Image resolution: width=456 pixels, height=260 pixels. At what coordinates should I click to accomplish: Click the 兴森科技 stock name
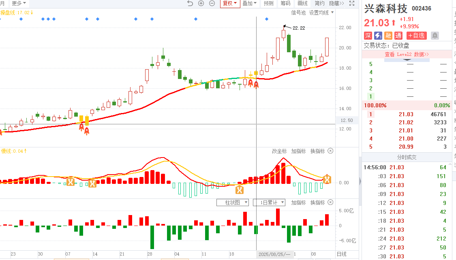point(385,9)
